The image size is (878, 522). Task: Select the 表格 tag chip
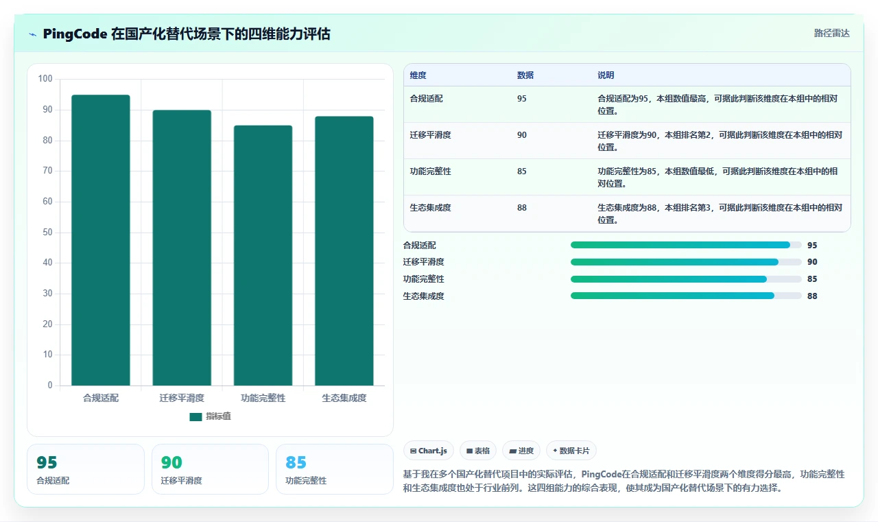[x=478, y=451]
